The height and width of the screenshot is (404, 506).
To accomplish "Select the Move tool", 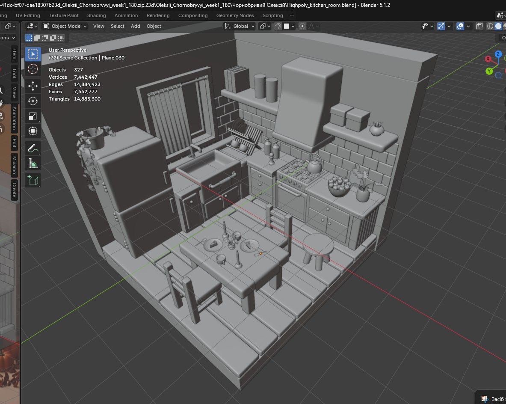I will pyautogui.click(x=33, y=86).
